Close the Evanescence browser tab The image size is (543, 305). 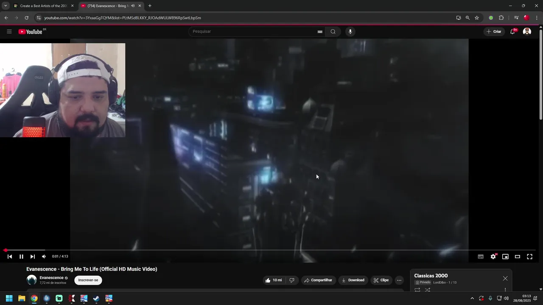coord(140,6)
